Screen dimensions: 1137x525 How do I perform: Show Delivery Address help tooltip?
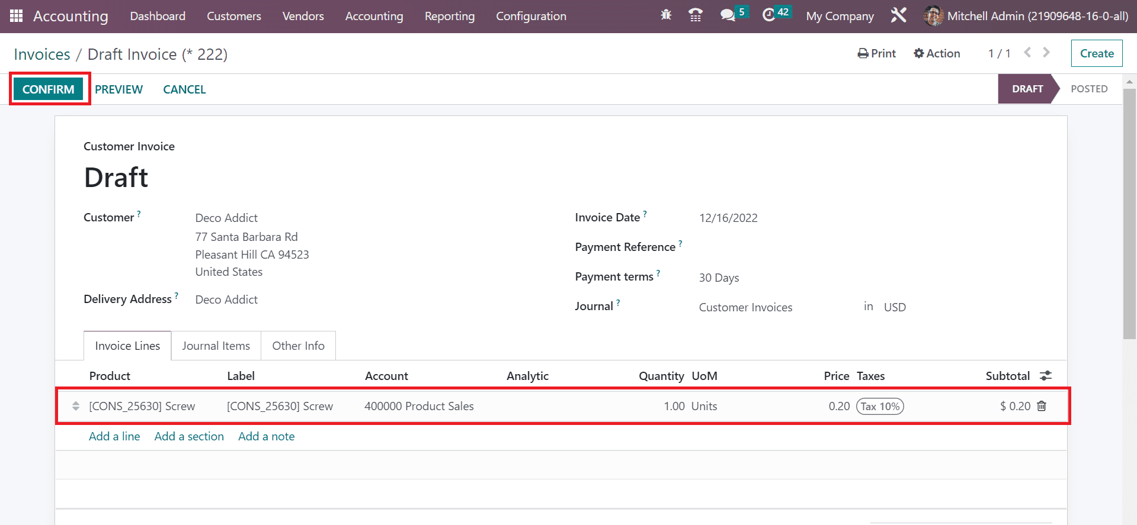click(x=177, y=295)
